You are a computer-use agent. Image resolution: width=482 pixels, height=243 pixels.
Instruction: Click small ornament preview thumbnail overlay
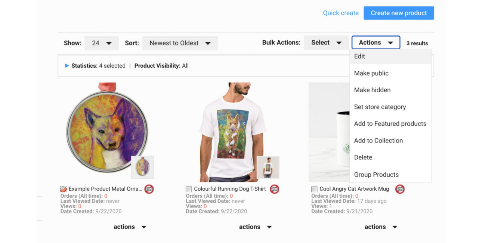142,167
